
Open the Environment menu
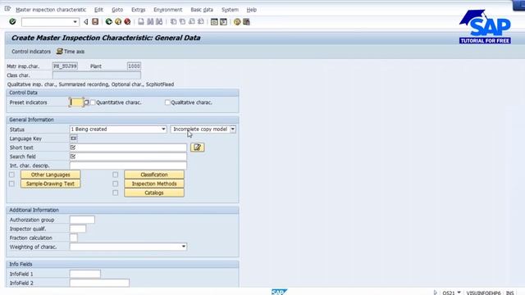(167, 10)
